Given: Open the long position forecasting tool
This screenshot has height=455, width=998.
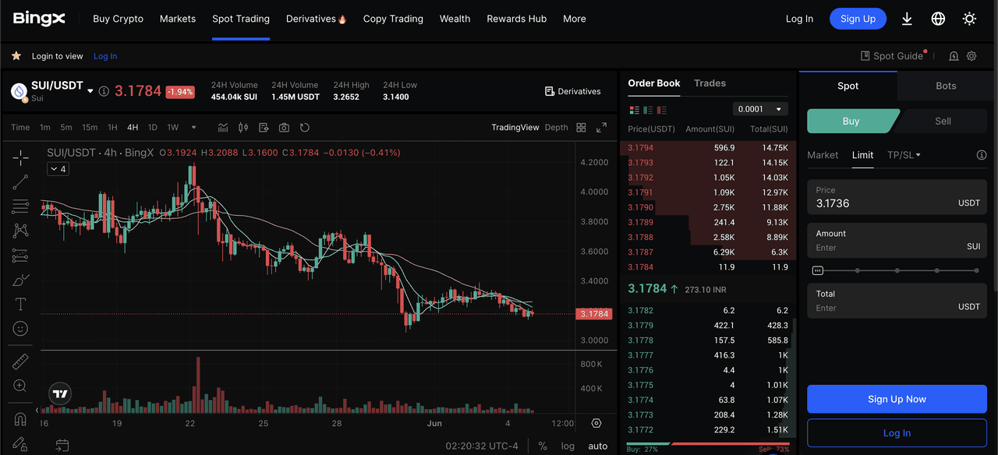Looking at the screenshot, I should (x=20, y=256).
